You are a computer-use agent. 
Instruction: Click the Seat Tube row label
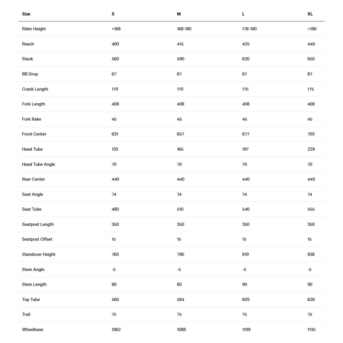[32, 209]
